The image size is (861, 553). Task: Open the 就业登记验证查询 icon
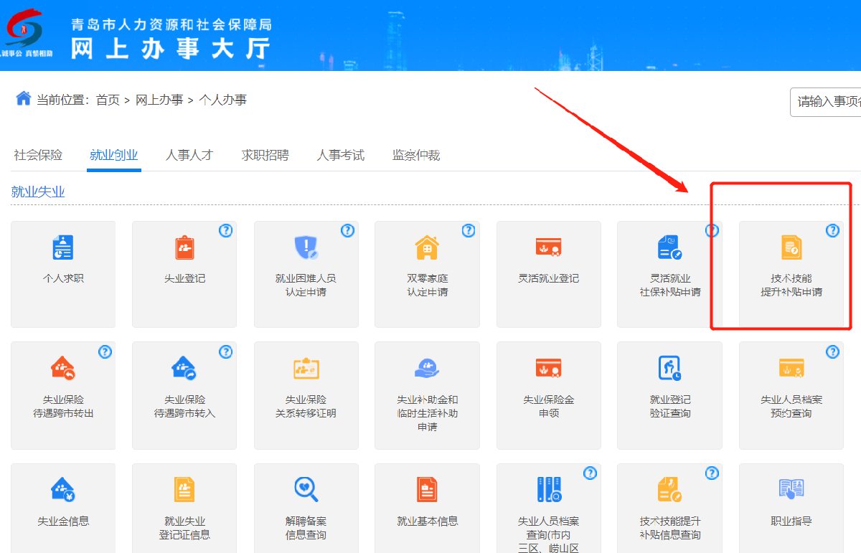pos(669,368)
